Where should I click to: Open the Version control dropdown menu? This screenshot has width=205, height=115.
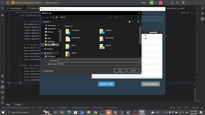pyautogui.click(x=52, y=3)
